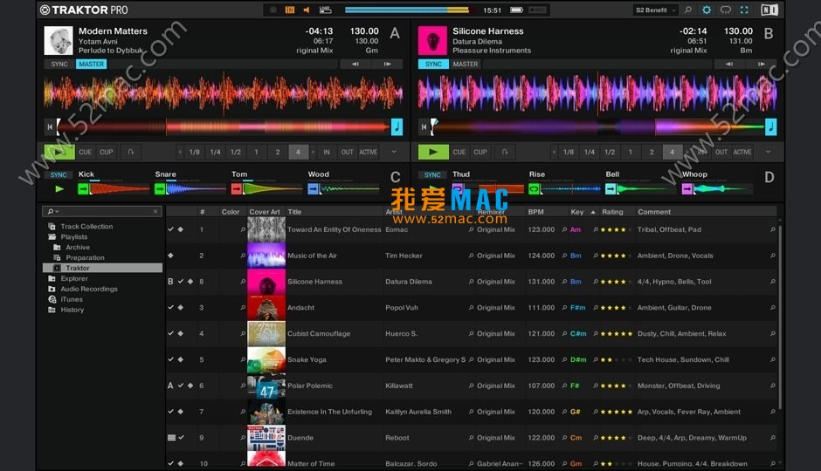Open the Explorer node
The height and width of the screenshot is (471, 821).
click(74, 278)
